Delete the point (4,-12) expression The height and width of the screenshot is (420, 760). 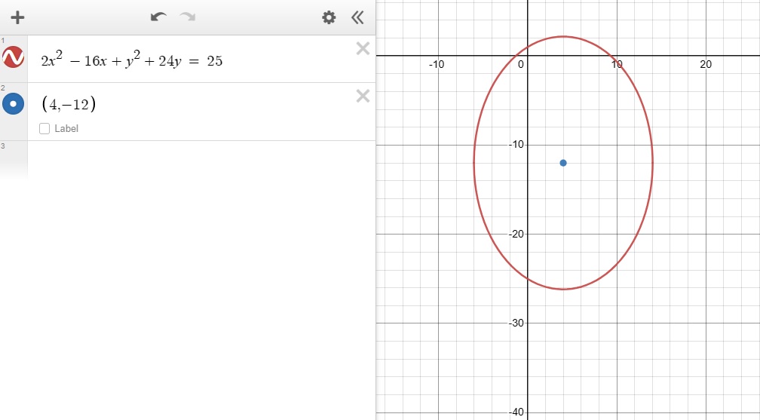point(363,96)
